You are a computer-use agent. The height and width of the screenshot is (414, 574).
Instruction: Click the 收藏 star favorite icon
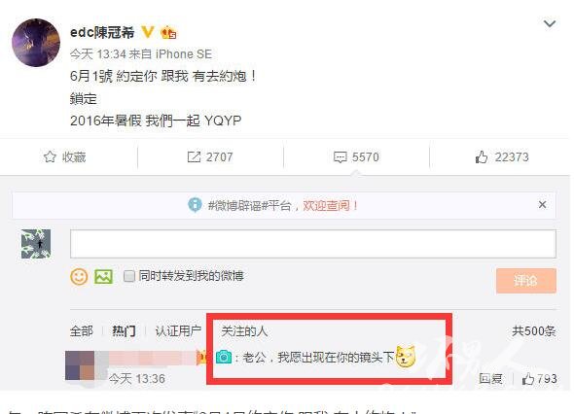click(x=50, y=156)
